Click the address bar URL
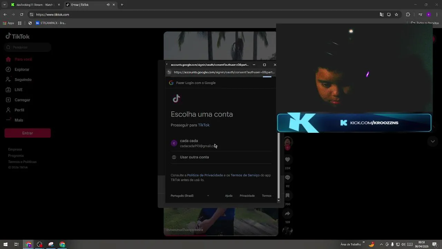The height and width of the screenshot is (249, 442). point(52,15)
